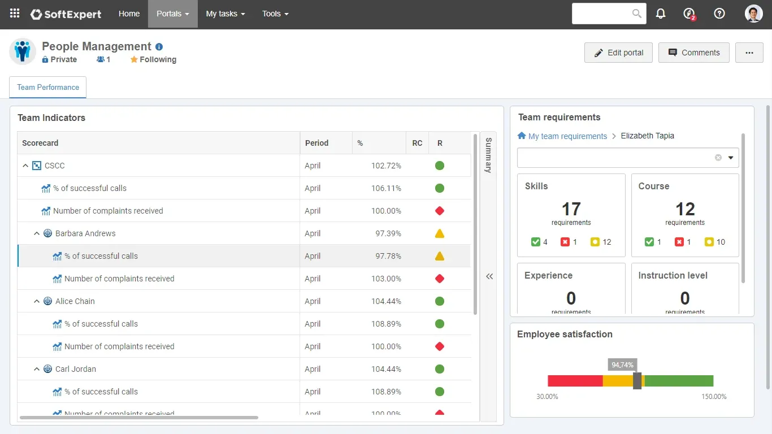Select Barbara Andrews' Number of complaints received row

click(x=244, y=279)
